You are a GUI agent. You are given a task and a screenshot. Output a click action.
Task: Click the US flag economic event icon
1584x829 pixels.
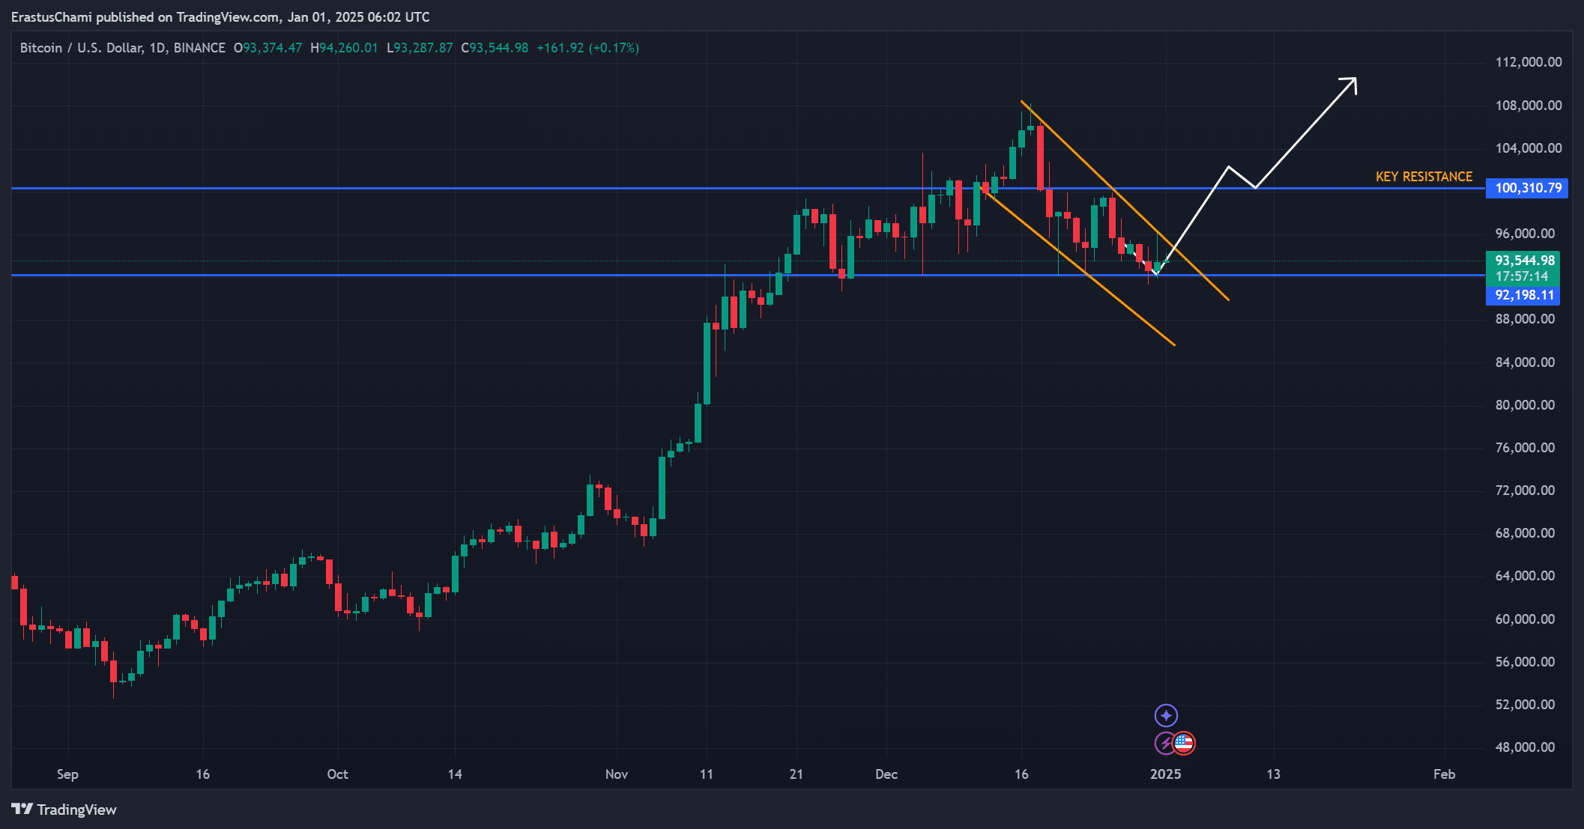[1184, 744]
